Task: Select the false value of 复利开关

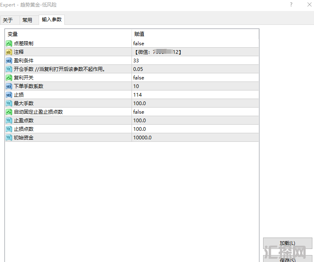Action: point(139,78)
